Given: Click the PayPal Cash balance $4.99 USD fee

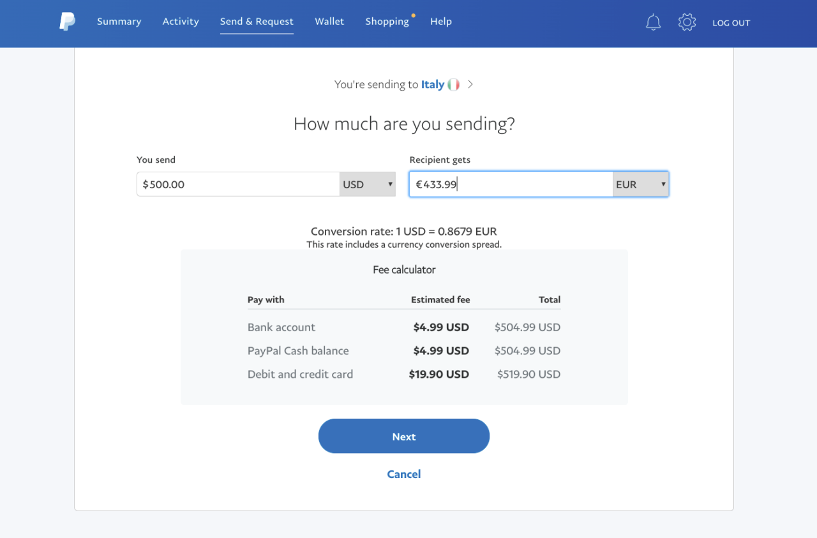Looking at the screenshot, I should click(x=441, y=351).
